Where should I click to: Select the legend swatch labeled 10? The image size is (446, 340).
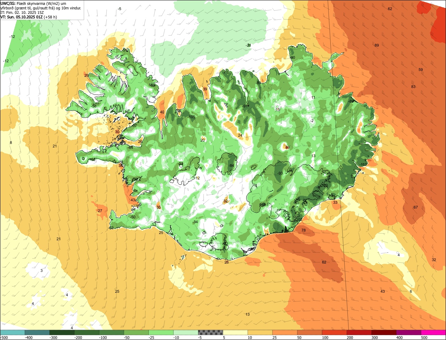[x=260, y=332]
